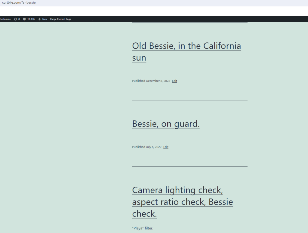The height and width of the screenshot is (233, 308).
Task: Click the curtbile.com/?s=bessie address bar
Action: point(19,2)
